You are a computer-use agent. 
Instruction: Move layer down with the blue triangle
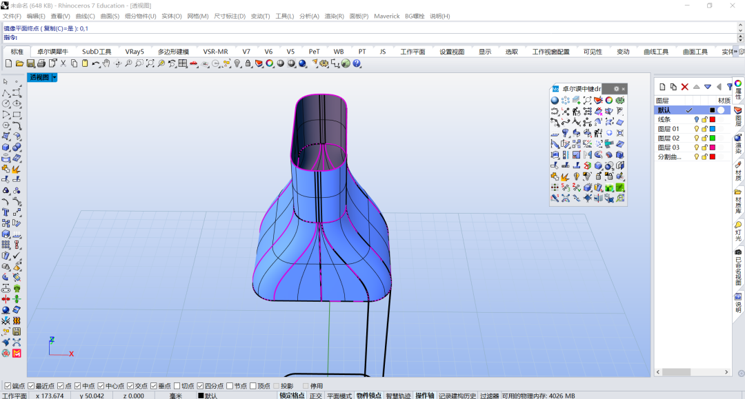click(x=708, y=87)
